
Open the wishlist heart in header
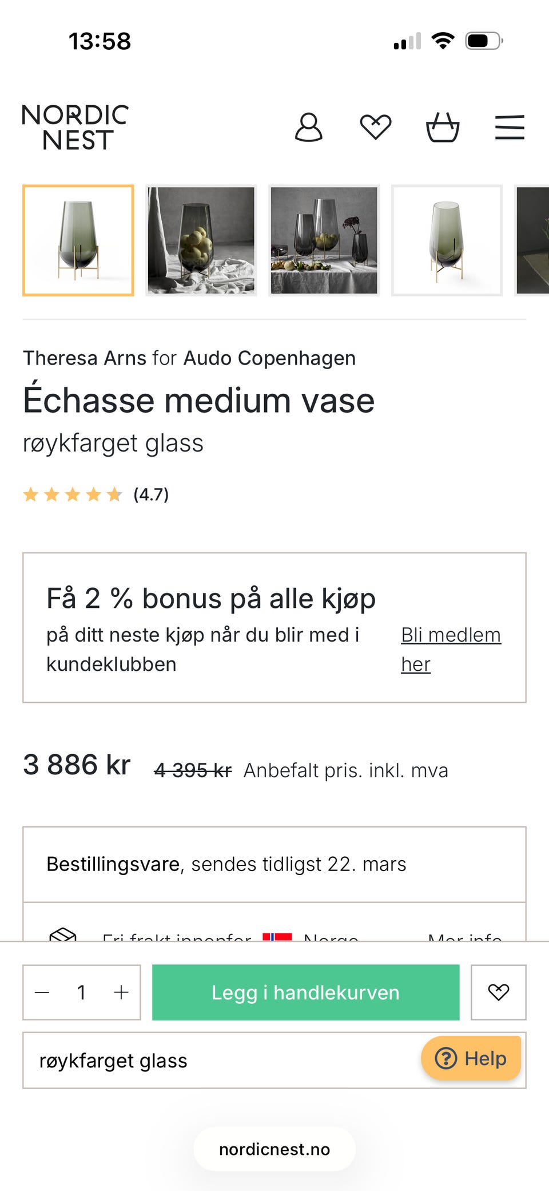tap(375, 127)
